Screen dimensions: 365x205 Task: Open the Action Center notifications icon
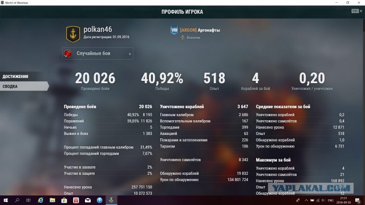pos(358,200)
